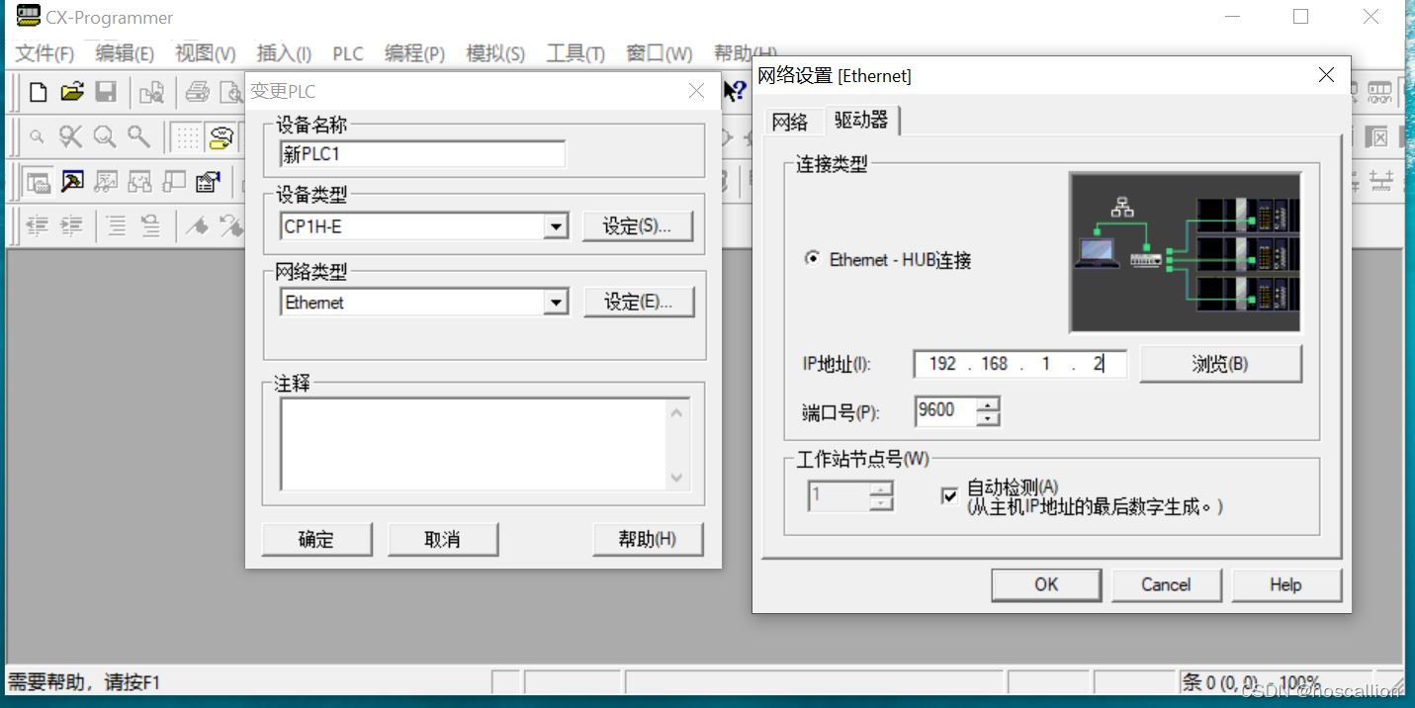
Task: Toggle the show comments tag icon
Action: click(x=221, y=137)
